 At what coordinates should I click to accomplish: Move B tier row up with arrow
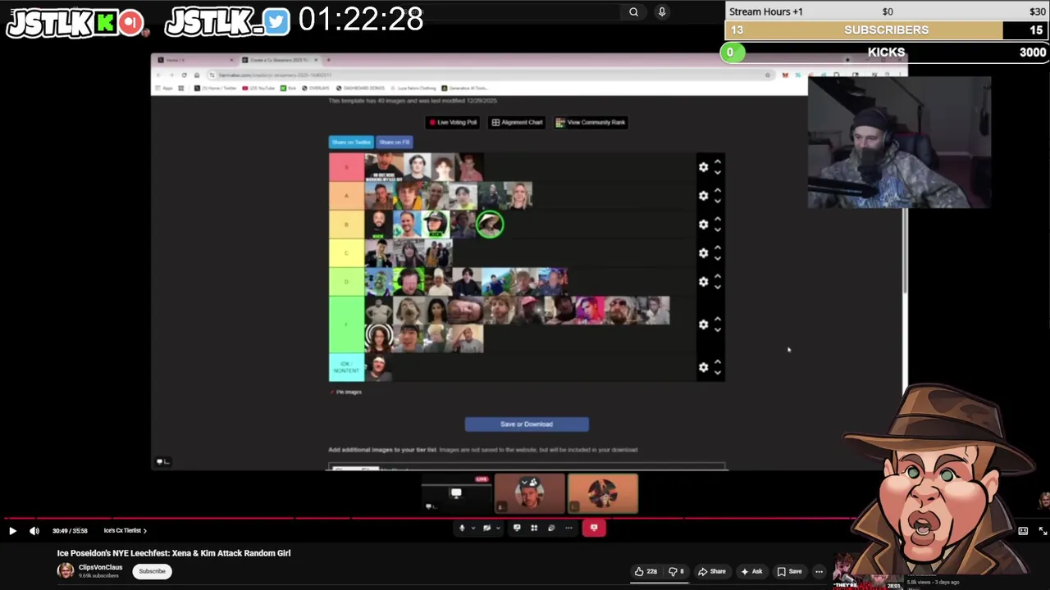click(718, 219)
